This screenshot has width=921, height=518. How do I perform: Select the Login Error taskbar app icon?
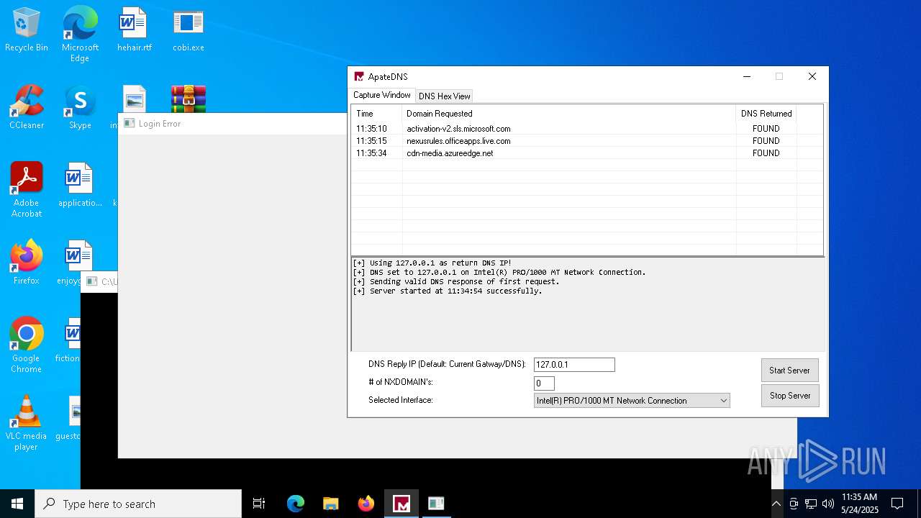pyautogui.click(x=436, y=504)
